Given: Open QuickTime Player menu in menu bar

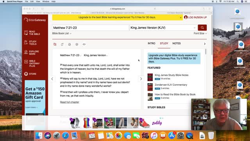Looking at the screenshot, I should pos(15,2).
